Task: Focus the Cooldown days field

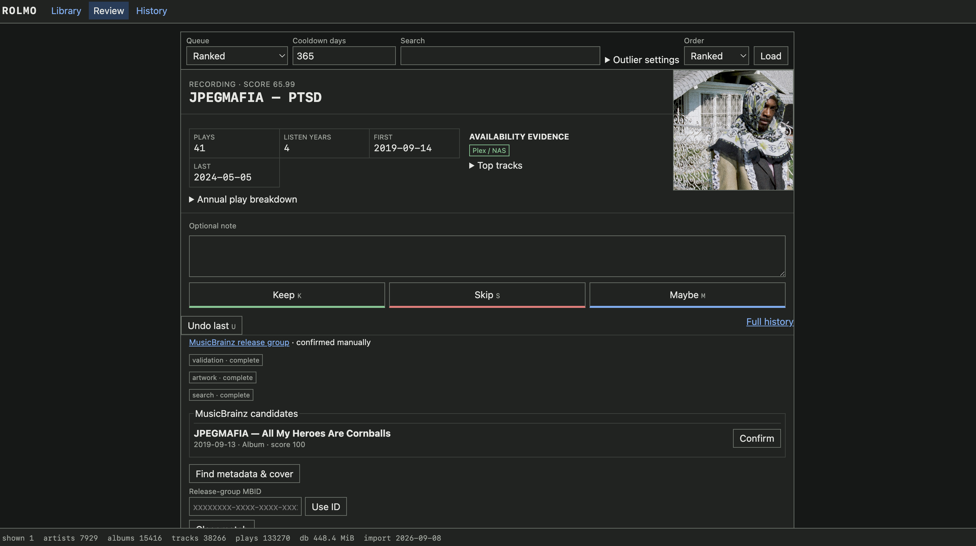Action: [x=344, y=56]
